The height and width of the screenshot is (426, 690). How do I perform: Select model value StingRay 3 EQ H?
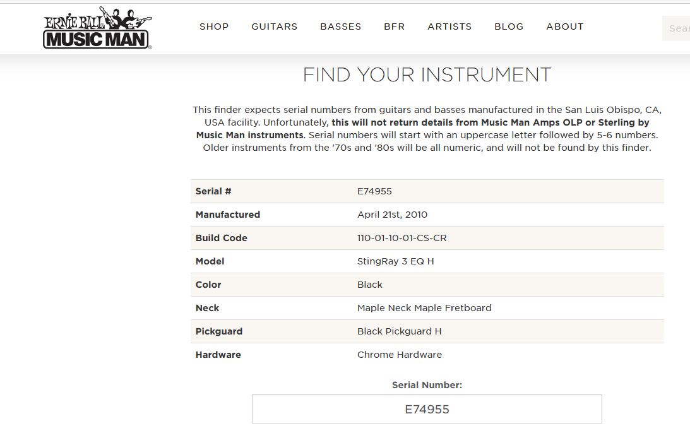coord(396,261)
